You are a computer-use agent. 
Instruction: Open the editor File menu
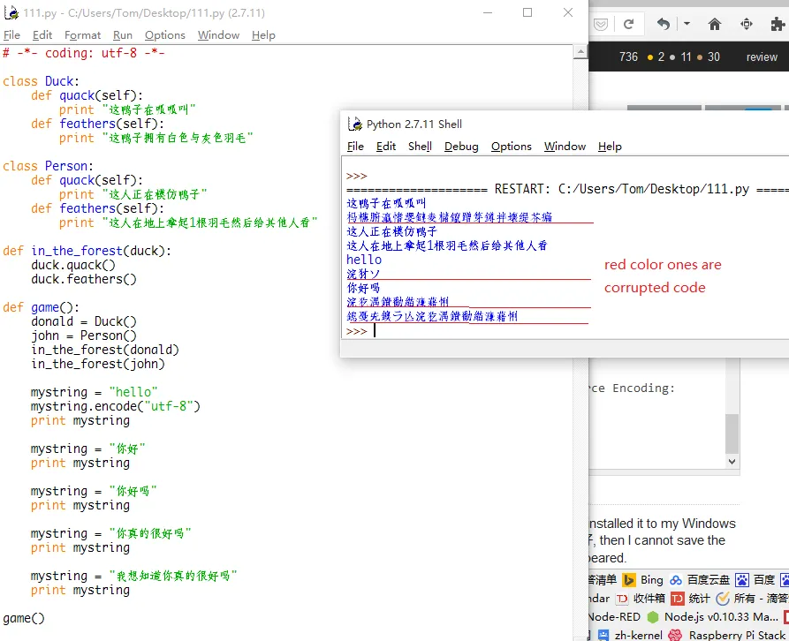coord(11,35)
